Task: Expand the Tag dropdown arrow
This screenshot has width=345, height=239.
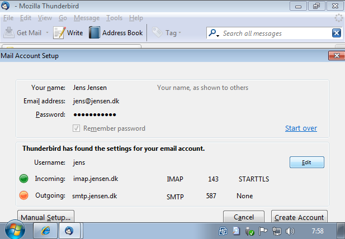Action: pyautogui.click(x=179, y=33)
